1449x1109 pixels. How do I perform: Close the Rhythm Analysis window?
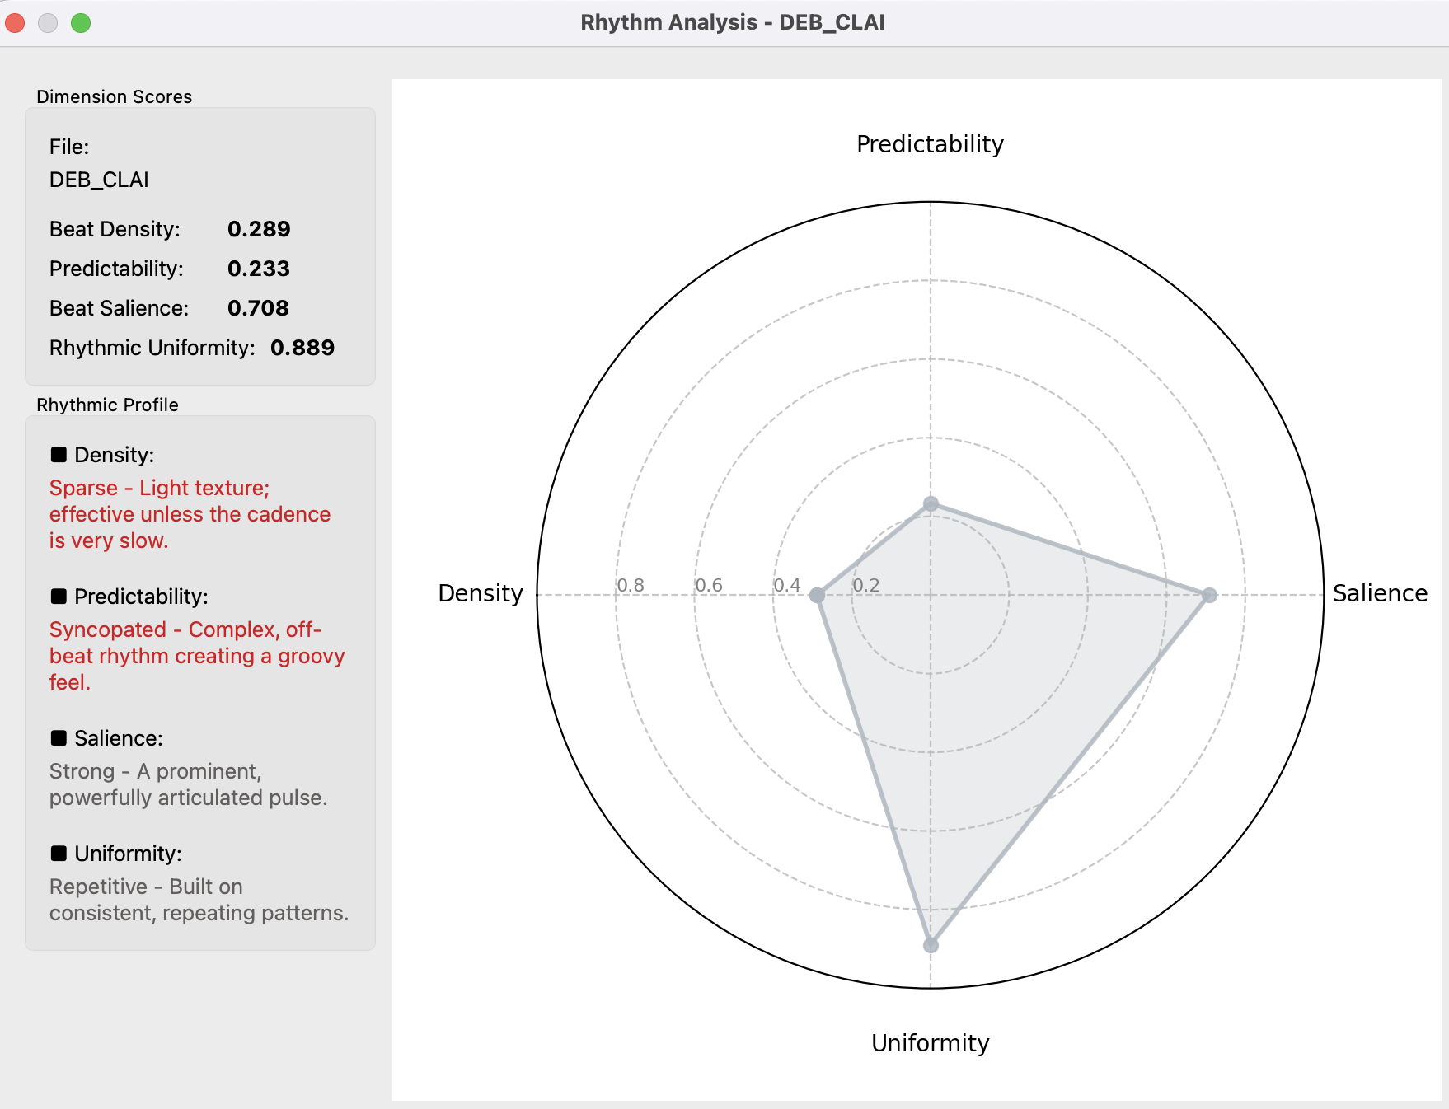[x=15, y=23]
